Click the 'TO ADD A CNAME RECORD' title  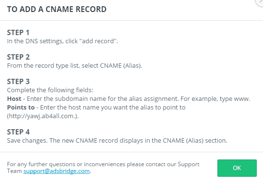pyautogui.click(x=57, y=9)
